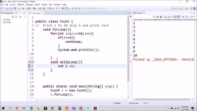Collapse main method fold on line 18
This screenshot has width=197, height=111.
34,86
